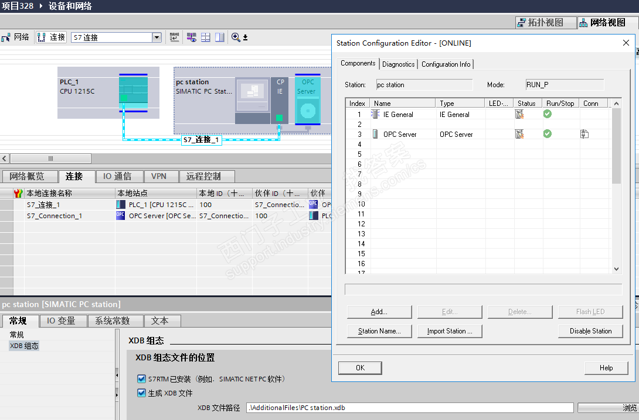Image resolution: width=639 pixels, height=420 pixels.
Task: Click the 伙伴 ID column header
Action: 280,193
